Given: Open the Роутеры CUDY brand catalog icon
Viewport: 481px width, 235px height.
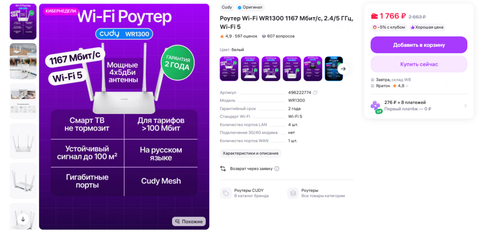Looking at the screenshot, I should [226, 193].
